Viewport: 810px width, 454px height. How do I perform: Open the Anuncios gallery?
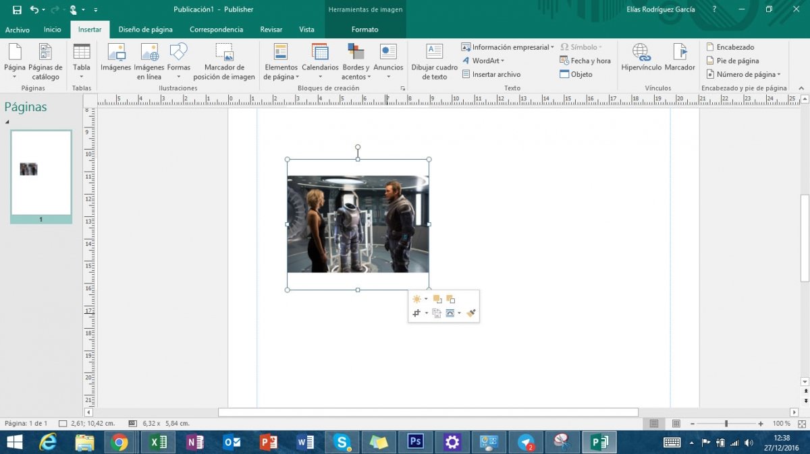[388, 61]
